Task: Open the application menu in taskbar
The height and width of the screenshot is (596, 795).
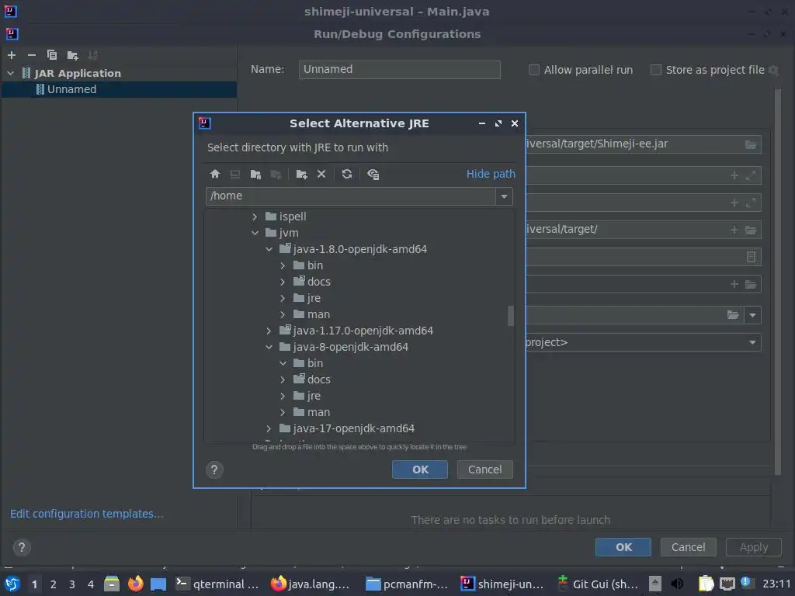Action: [12, 584]
